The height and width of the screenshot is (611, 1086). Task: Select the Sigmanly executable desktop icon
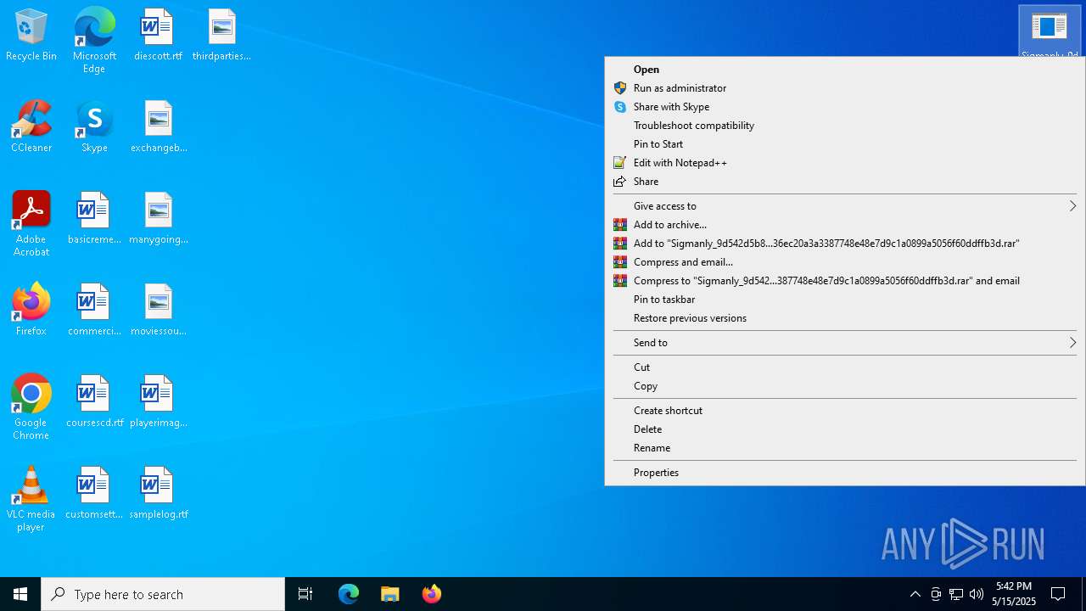pos(1050,32)
